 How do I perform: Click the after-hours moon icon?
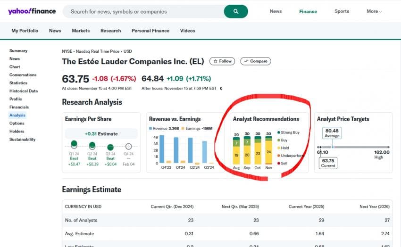221,88
